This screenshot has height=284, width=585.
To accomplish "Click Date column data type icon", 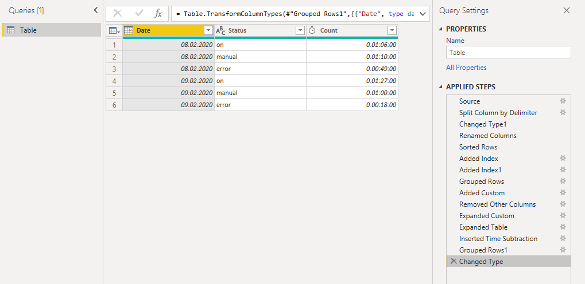I will [129, 30].
